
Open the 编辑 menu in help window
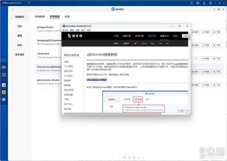coord(72,30)
